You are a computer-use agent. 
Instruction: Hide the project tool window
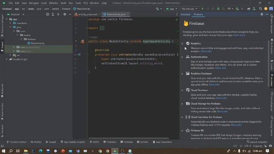pos(70,14)
